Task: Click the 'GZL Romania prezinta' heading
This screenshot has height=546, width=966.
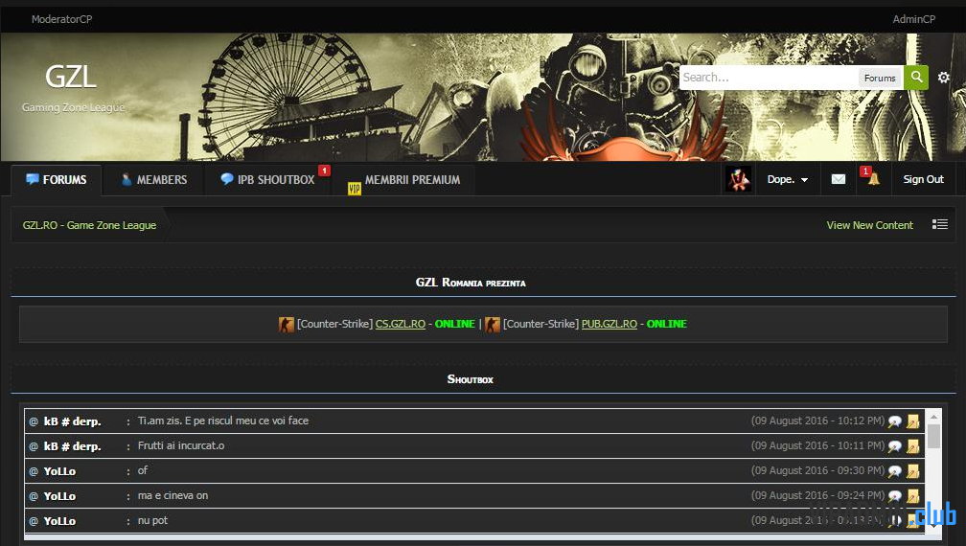Action: [471, 283]
